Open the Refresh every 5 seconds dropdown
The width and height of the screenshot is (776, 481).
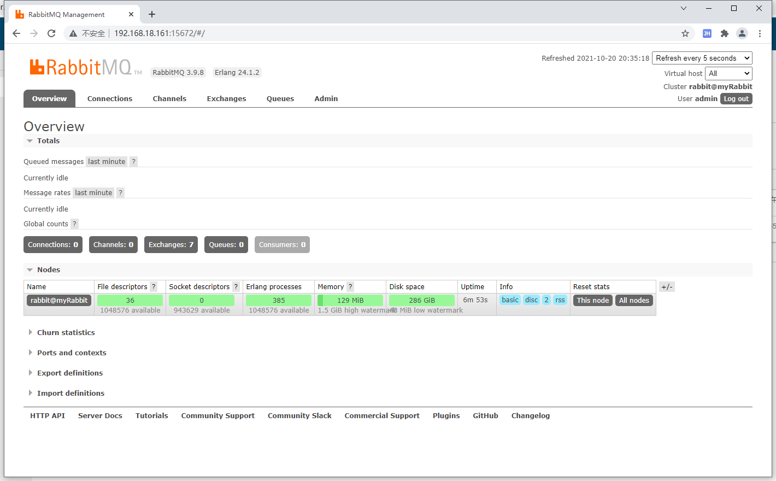tap(702, 58)
